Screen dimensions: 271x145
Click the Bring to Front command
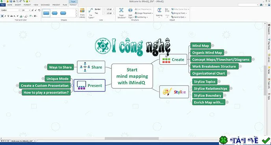179,13
